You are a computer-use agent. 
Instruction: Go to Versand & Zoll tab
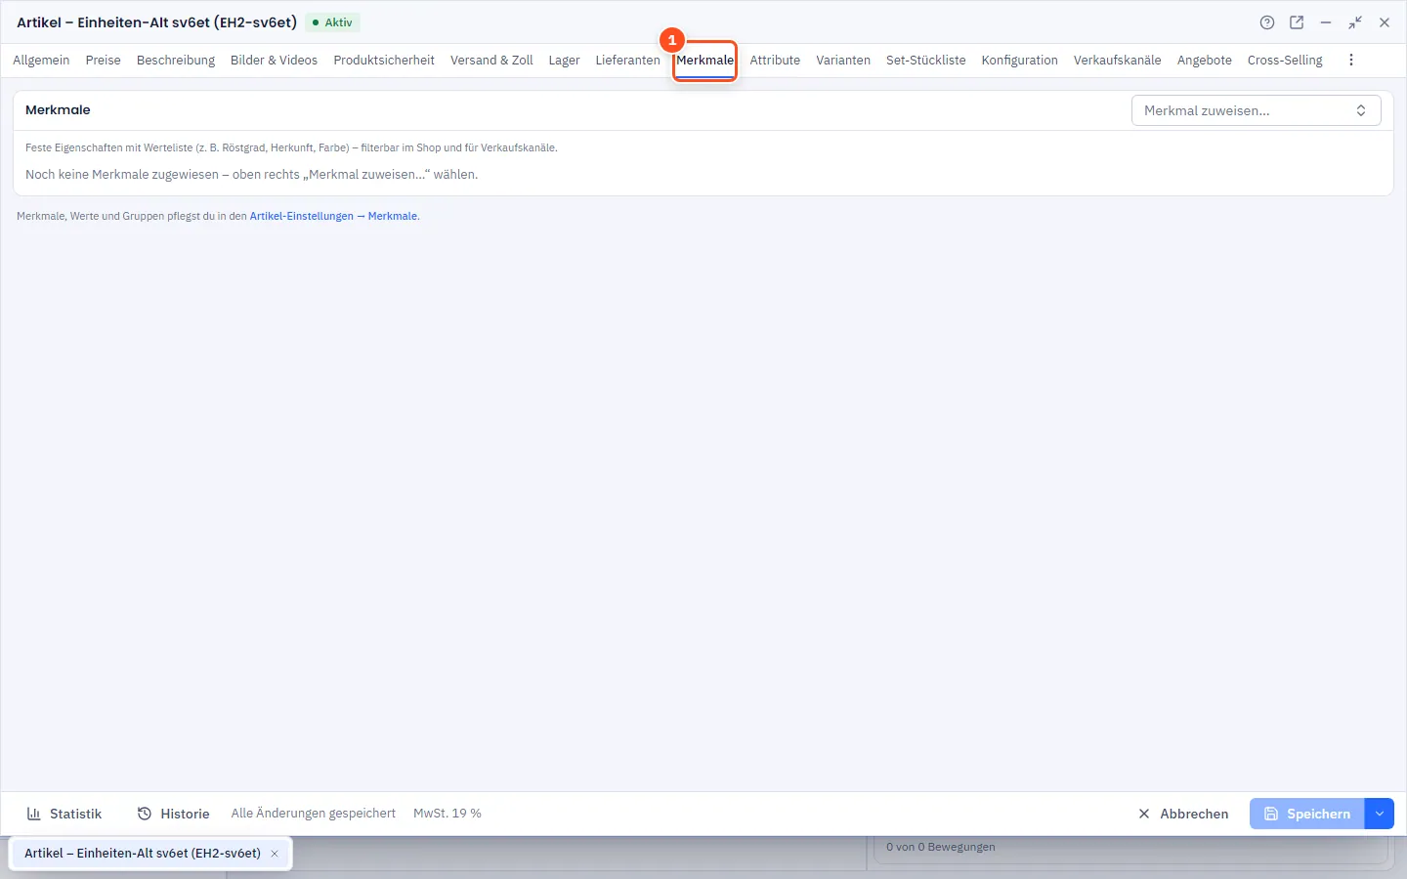tap(491, 61)
